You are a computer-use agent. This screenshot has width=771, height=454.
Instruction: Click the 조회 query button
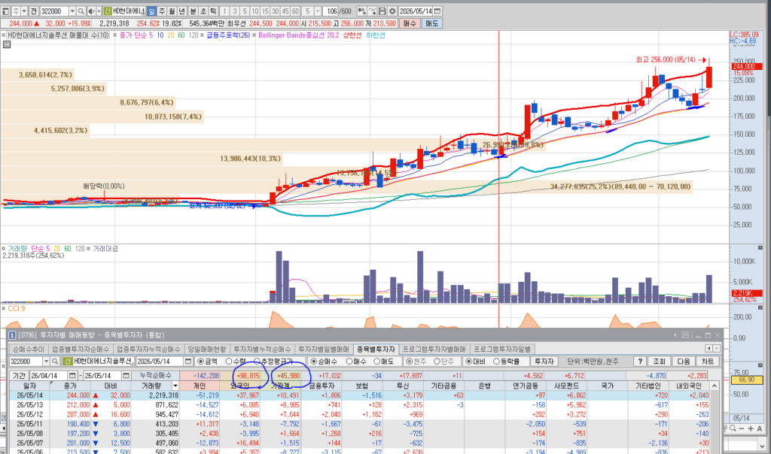click(659, 362)
